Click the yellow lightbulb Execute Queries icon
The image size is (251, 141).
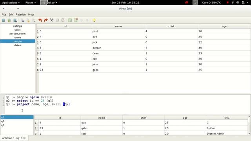[x=94, y=20]
